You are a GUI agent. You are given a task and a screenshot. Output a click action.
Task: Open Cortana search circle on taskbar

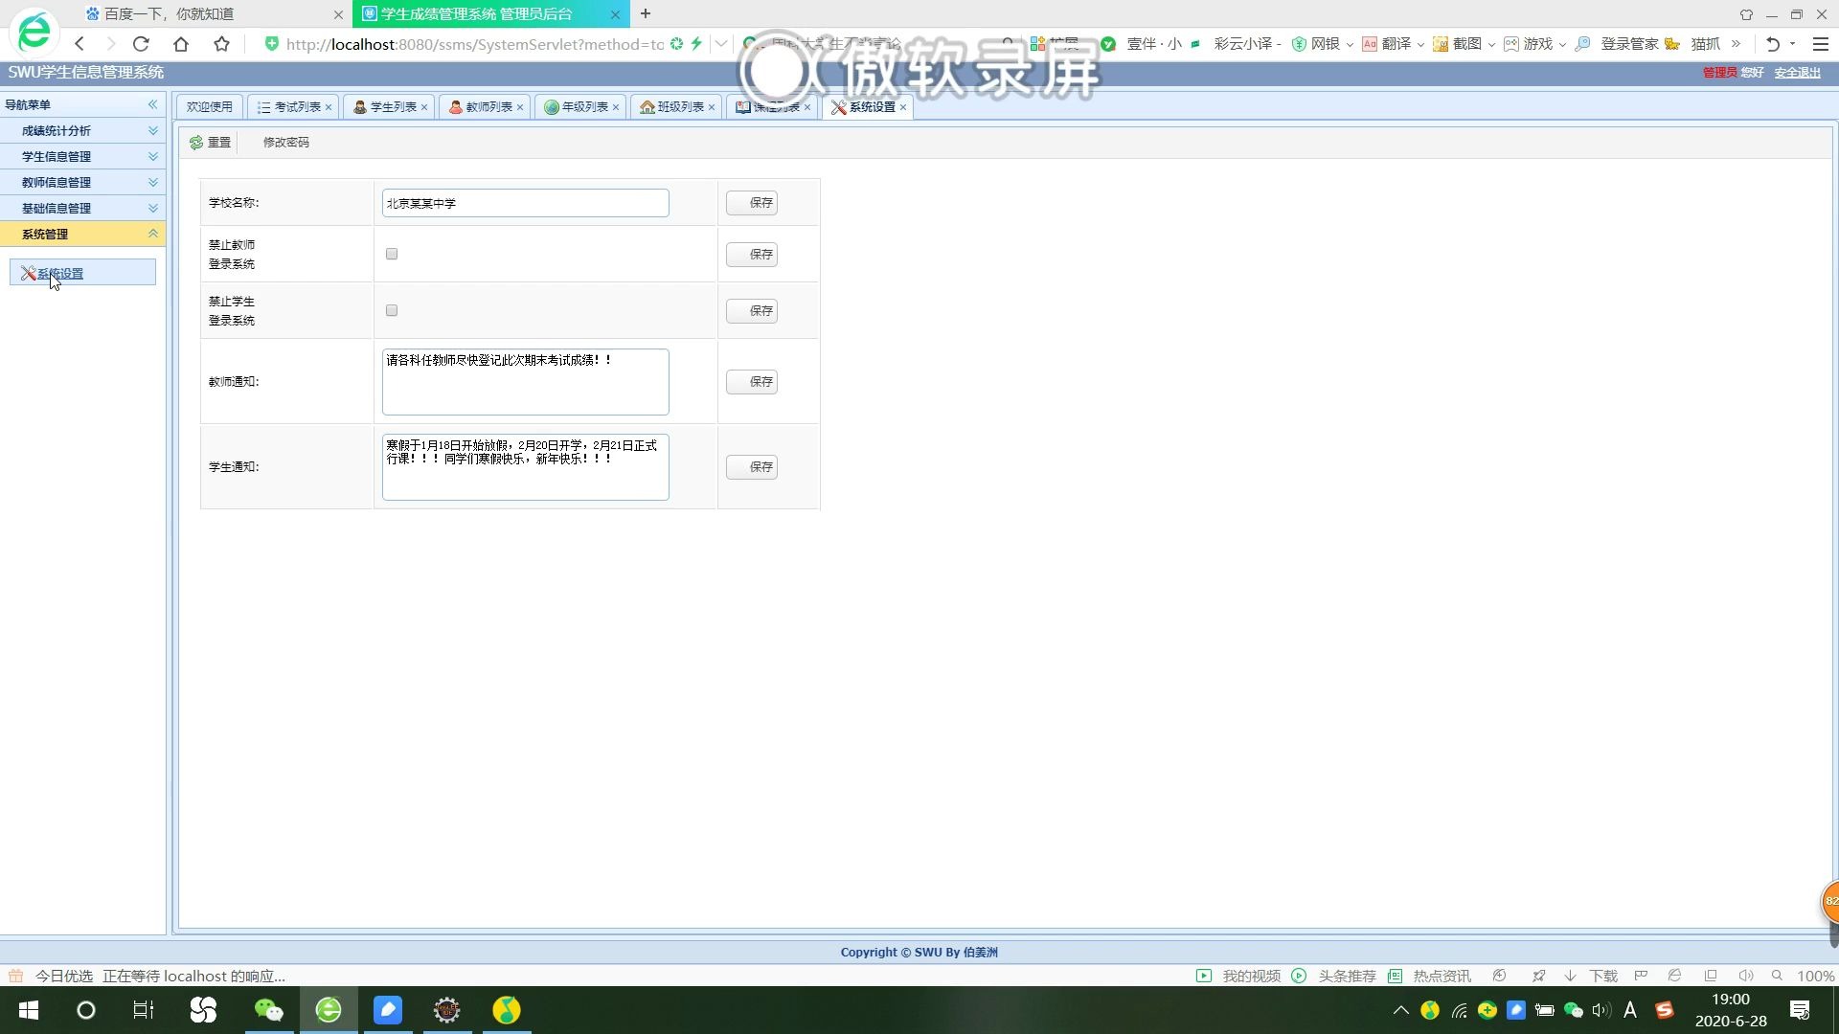86,1010
